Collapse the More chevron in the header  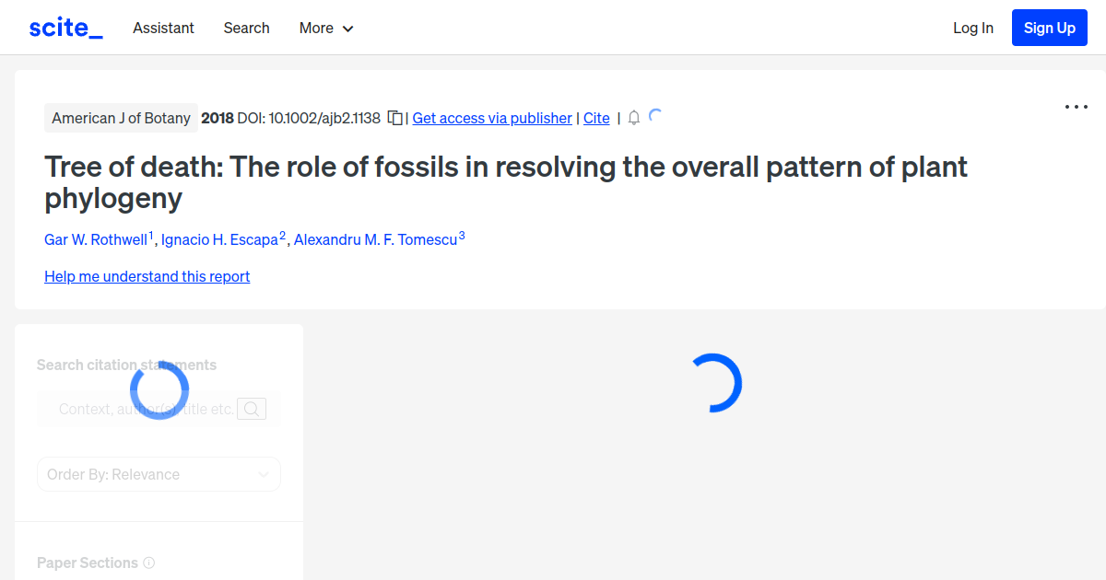click(349, 29)
